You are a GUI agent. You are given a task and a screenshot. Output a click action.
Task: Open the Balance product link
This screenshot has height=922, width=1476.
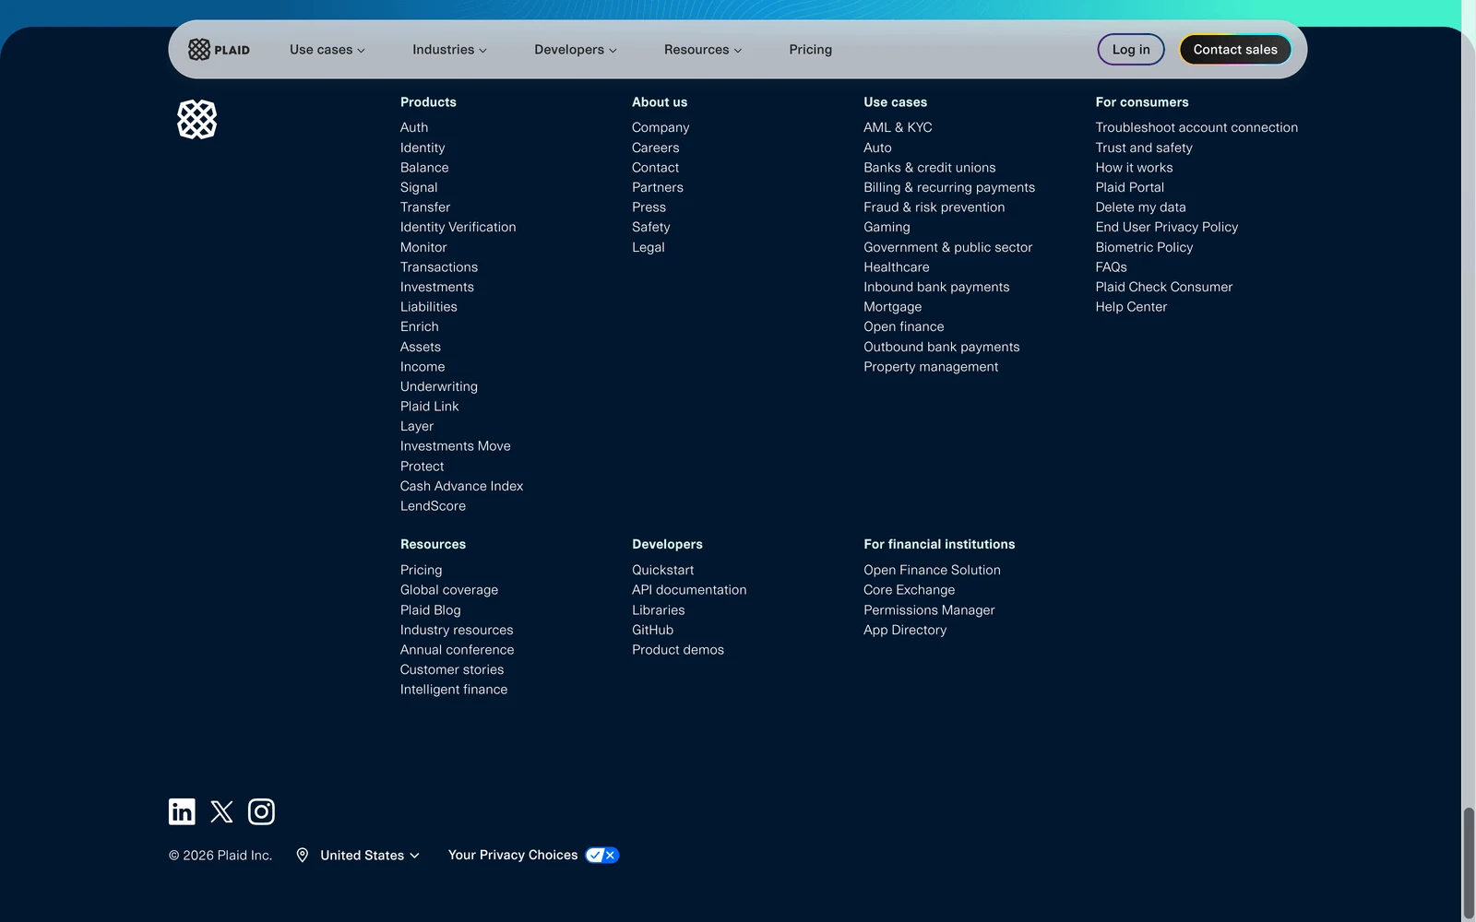424,168
